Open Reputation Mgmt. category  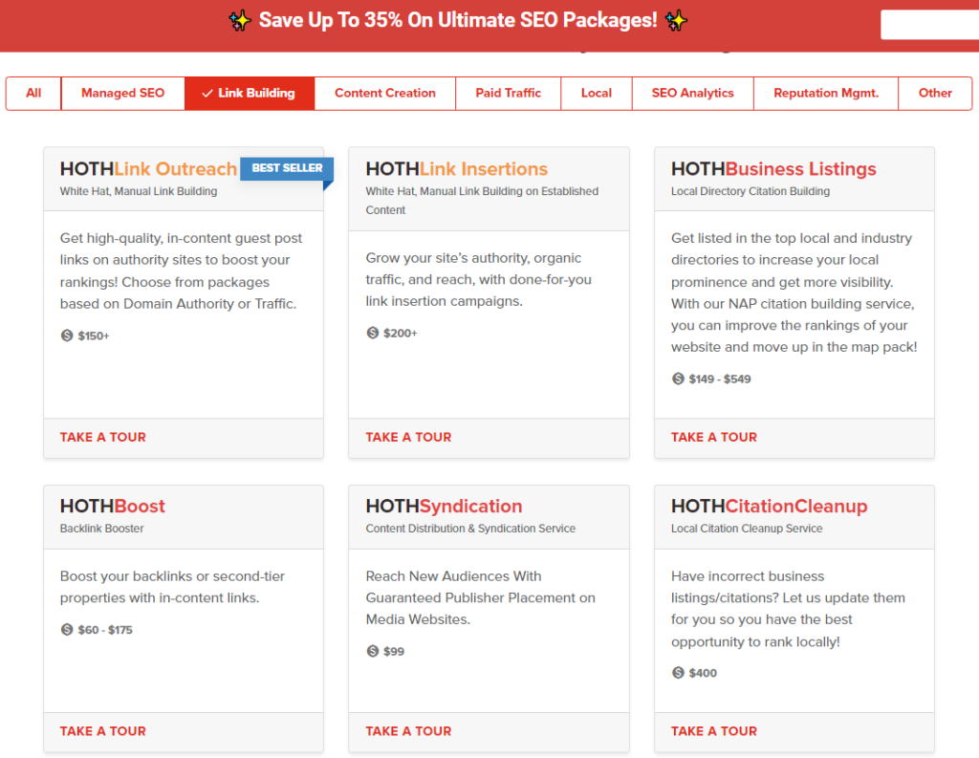pos(825,94)
